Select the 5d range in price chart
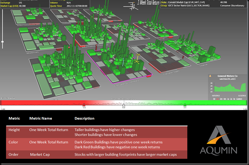The width and height of the screenshot is (249, 165). [214, 99]
